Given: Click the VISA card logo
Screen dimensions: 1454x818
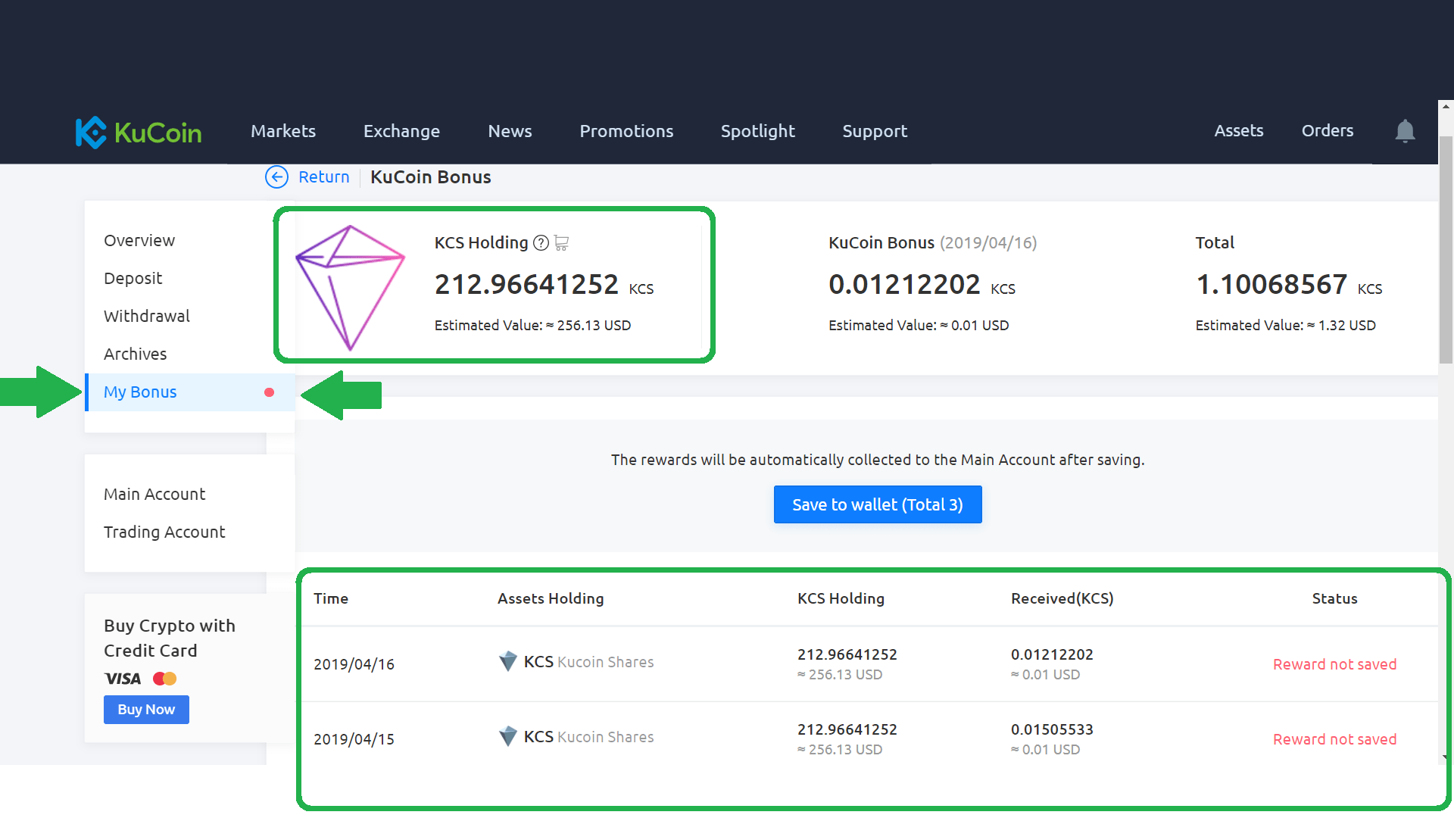Looking at the screenshot, I should click(x=123, y=679).
